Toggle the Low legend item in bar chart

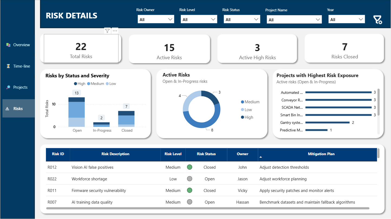pos(111,84)
